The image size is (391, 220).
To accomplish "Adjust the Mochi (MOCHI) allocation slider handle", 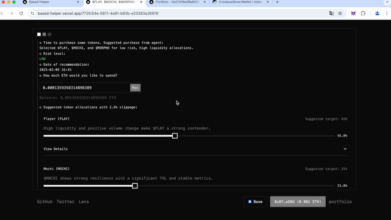I will 135,186.
